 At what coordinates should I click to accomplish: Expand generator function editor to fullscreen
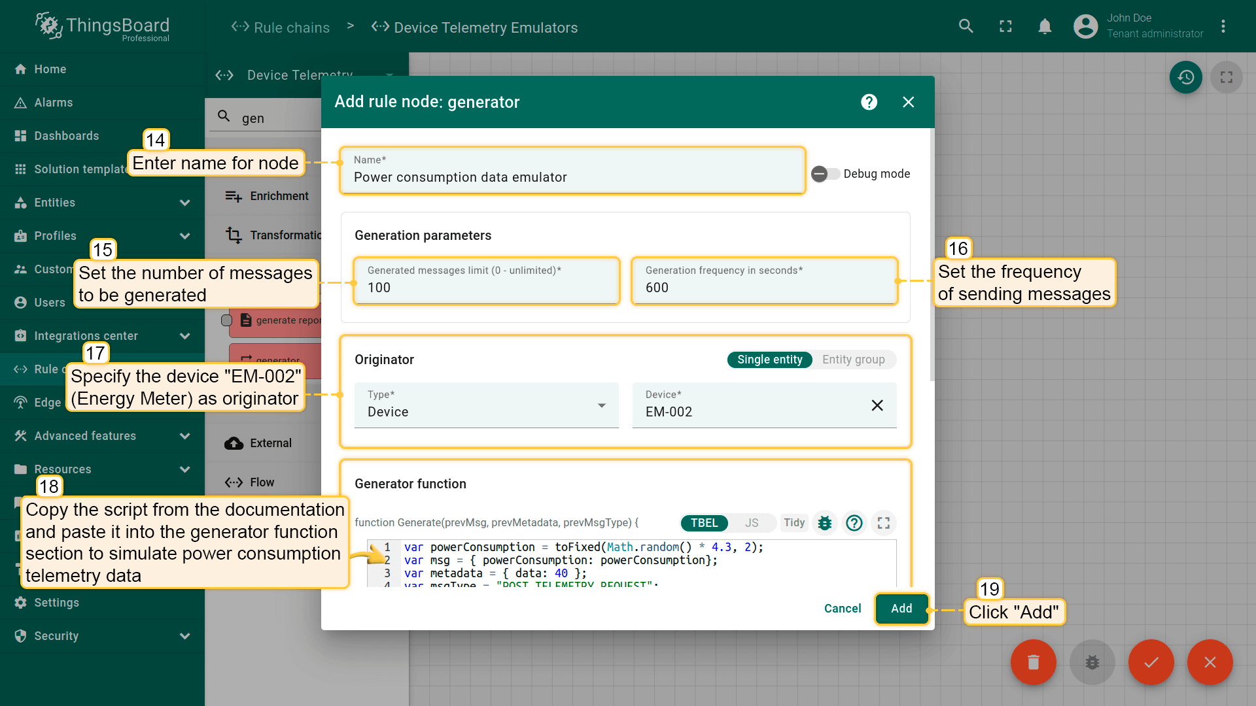[884, 523]
